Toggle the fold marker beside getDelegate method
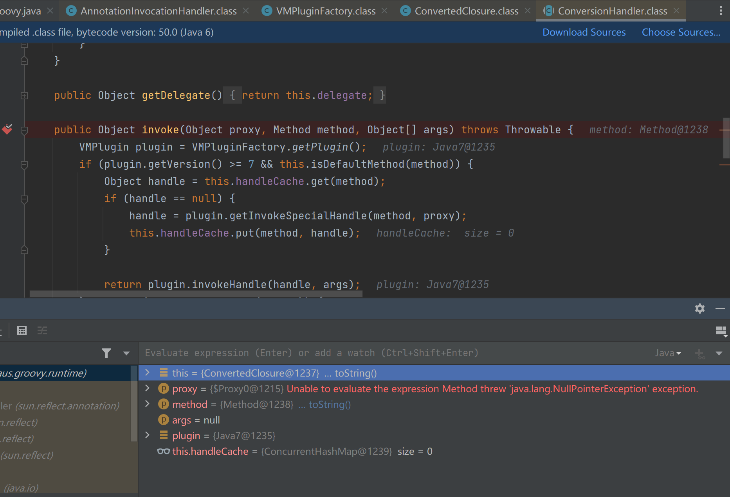 pos(24,95)
